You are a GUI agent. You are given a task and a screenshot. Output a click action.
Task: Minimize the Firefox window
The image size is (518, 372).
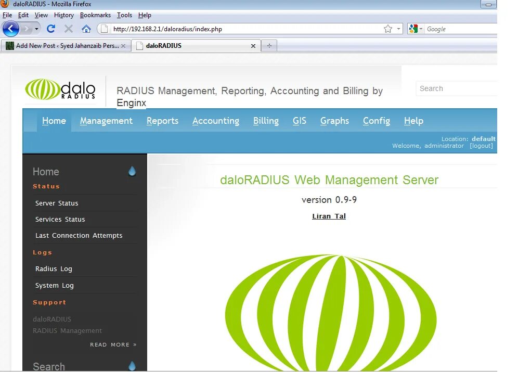488,4
